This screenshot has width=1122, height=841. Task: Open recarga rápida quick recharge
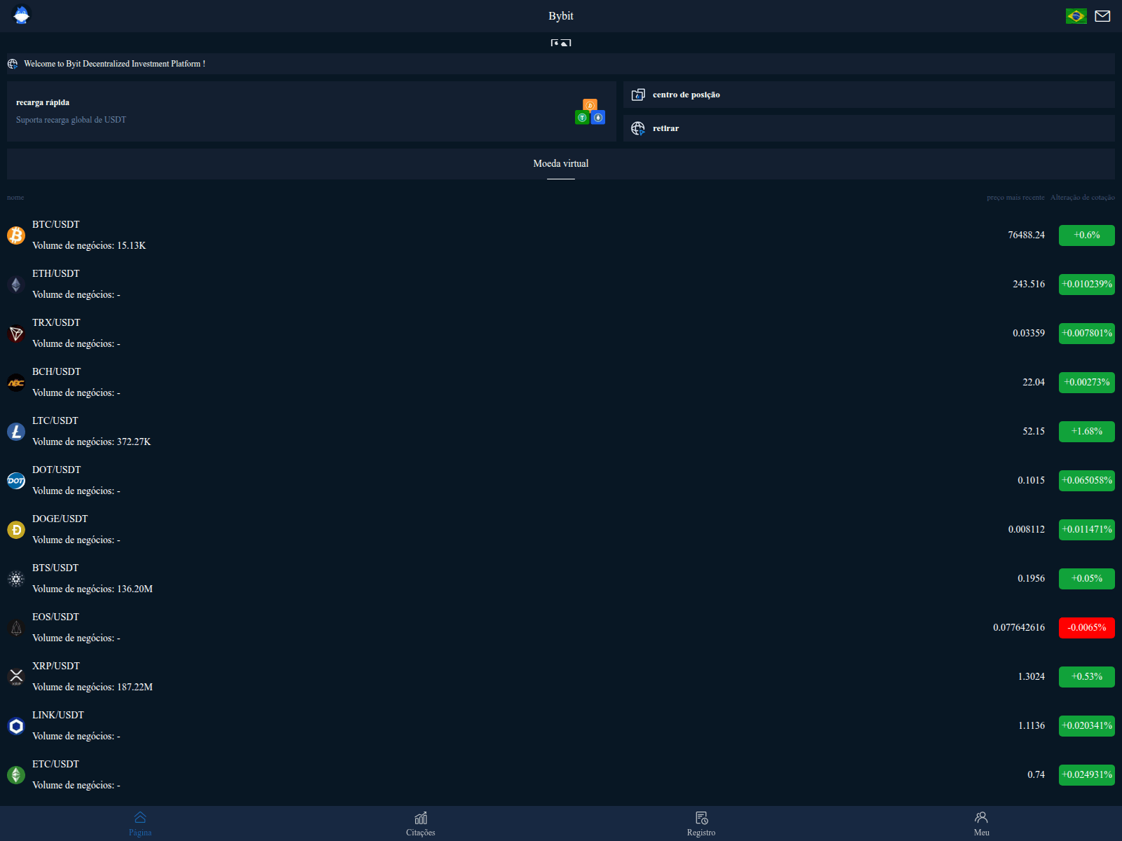pos(311,111)
